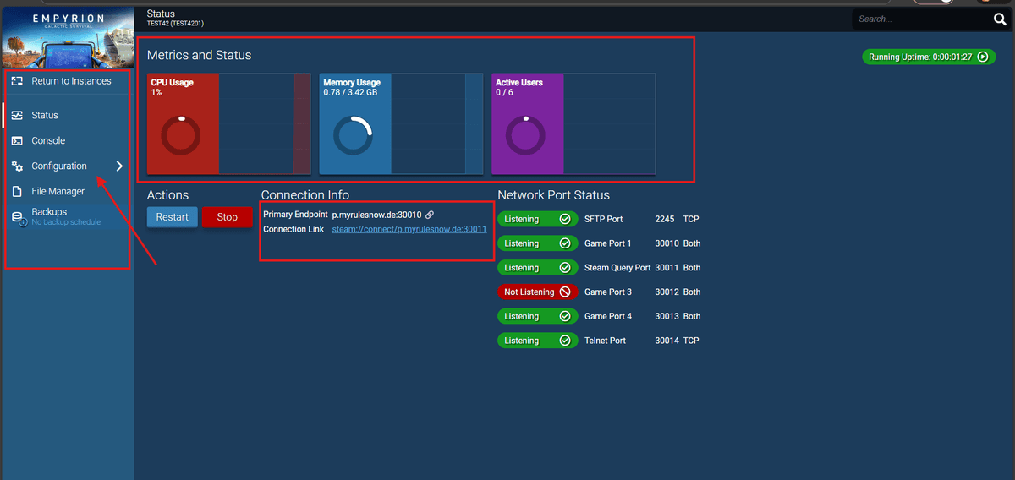Click the red Stop button
Viewport: 1015px width, 480px height.
pyautogui.click(x=228, y=217)
